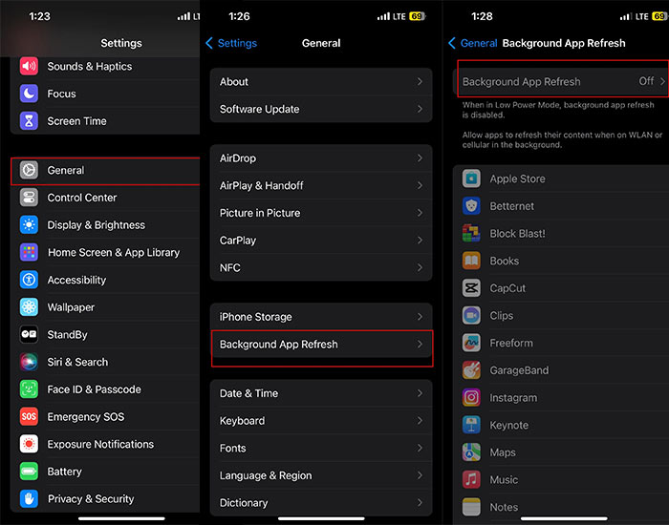
Task: Tap the Screen Time hourglass icon
Action: pyautogui.click(x=29, y=121)
